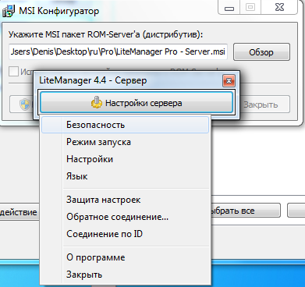
Task: Choose the Настройки menu item
Action: pos(125,159)
